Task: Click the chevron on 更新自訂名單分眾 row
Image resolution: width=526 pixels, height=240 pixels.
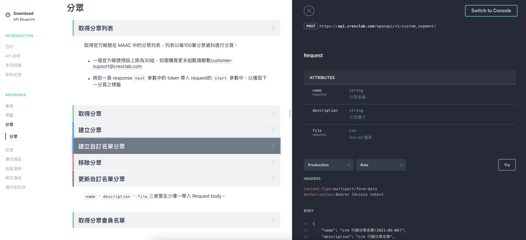Action: (273, 179)
